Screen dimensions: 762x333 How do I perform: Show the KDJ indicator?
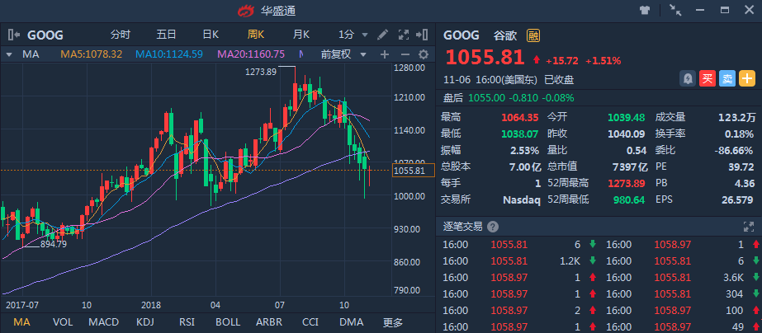tap(145, 321)
